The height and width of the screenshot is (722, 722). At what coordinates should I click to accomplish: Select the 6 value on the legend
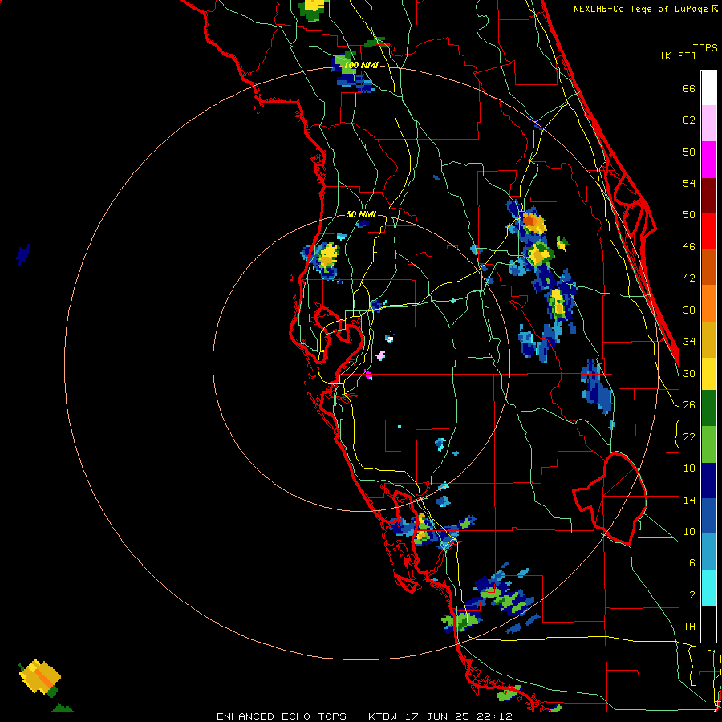click(692, 563)
